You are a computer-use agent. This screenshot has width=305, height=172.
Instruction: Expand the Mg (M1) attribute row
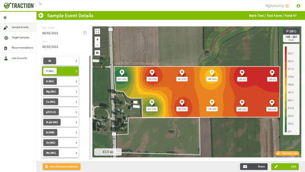click(60, 92)
